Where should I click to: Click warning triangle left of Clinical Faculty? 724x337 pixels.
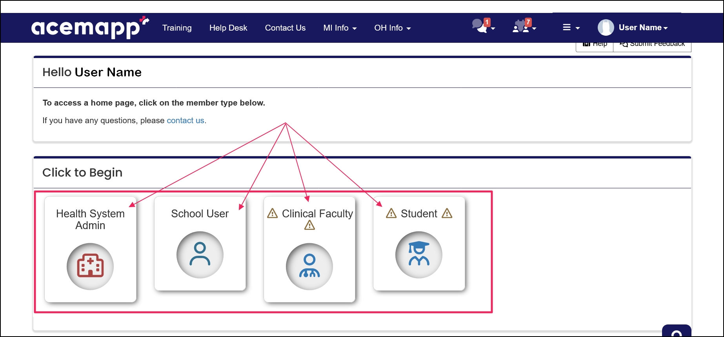tap(273, 213)
